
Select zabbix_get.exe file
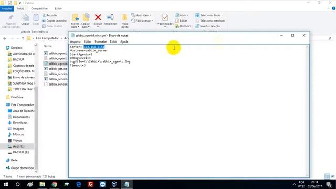[56, 69]
